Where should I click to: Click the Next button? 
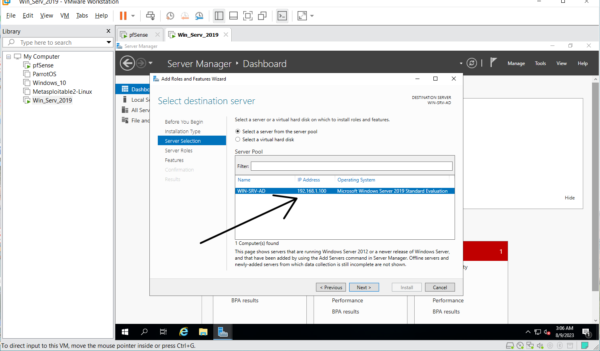364,287
